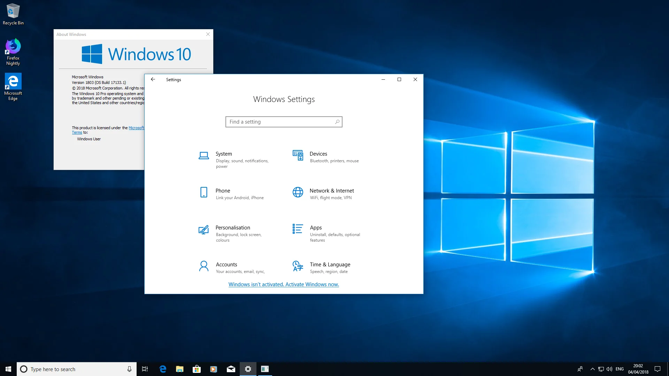Screen dimensions: 669x376
Task: Click the search magnifier in Find a setting
Action: 337,122
